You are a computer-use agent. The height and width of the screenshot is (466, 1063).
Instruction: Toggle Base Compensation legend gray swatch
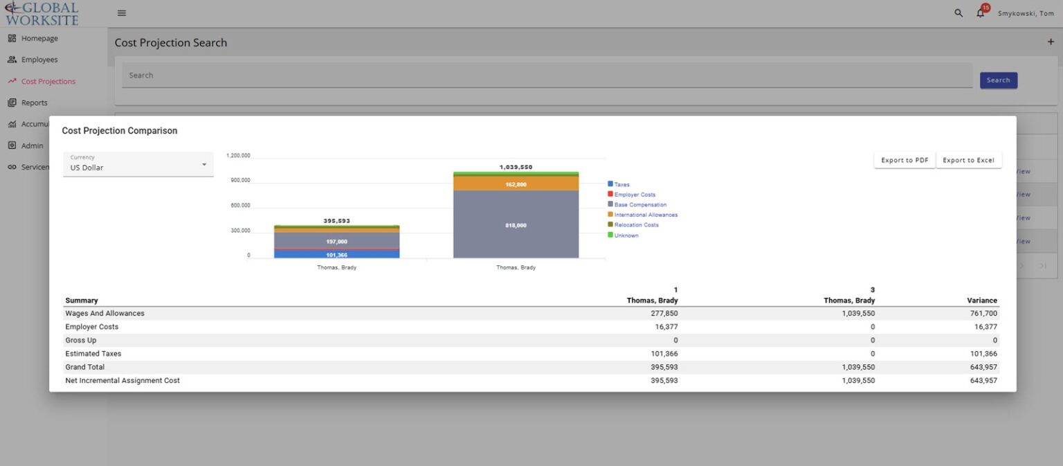coord(610,204)
